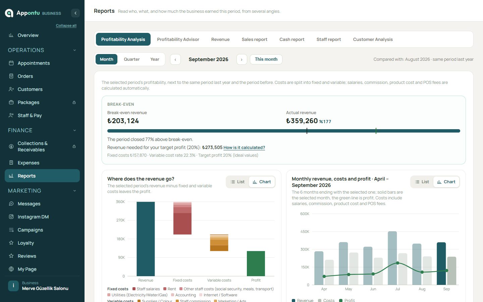Click the Reviews star icon
Screen dimensions: 483x302
tap(11, 256)
